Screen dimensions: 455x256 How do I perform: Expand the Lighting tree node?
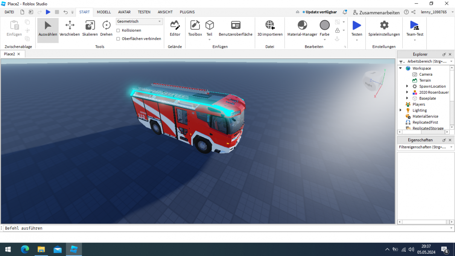tap(401, 110)
